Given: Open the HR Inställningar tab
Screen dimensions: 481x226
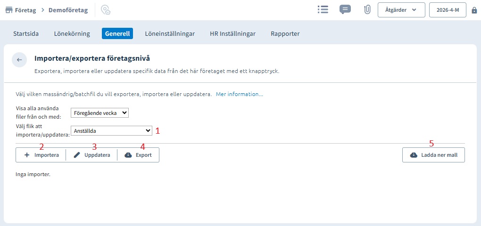Looking at the screenshot, I should tap(232, 33).
